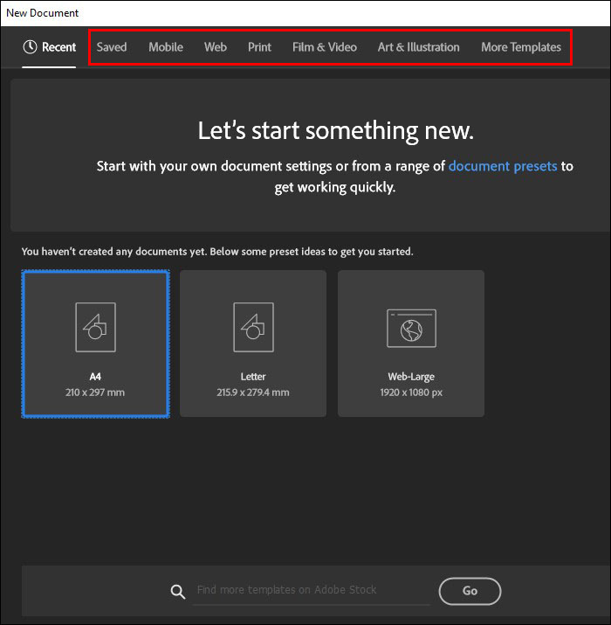
Task: Click the Go button
Action: click(x=470, y=591)
